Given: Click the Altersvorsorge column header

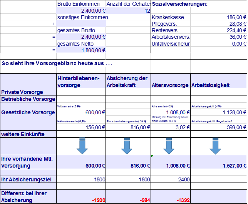Looking at the screenshot, I should 170,85.
